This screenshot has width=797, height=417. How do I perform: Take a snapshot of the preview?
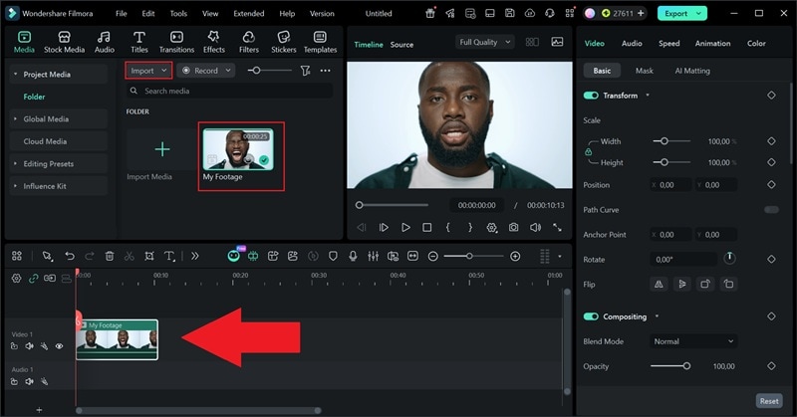pos(513,228)
